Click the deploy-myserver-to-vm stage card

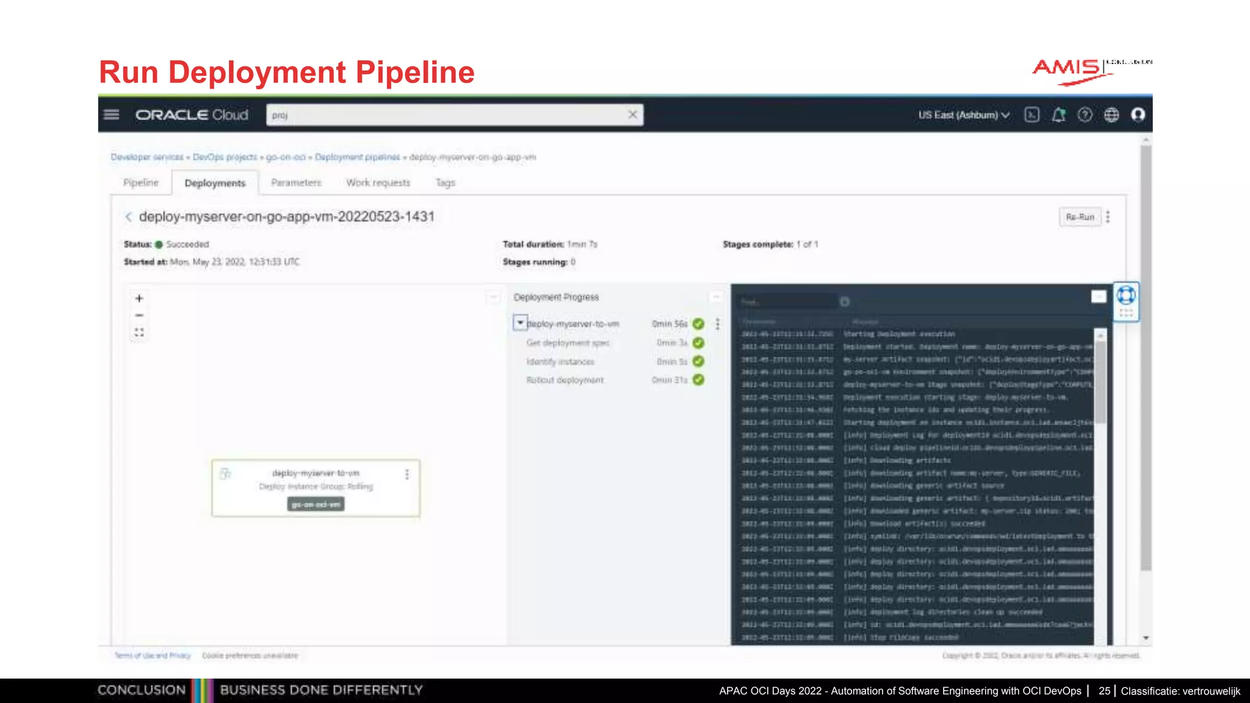316,488
